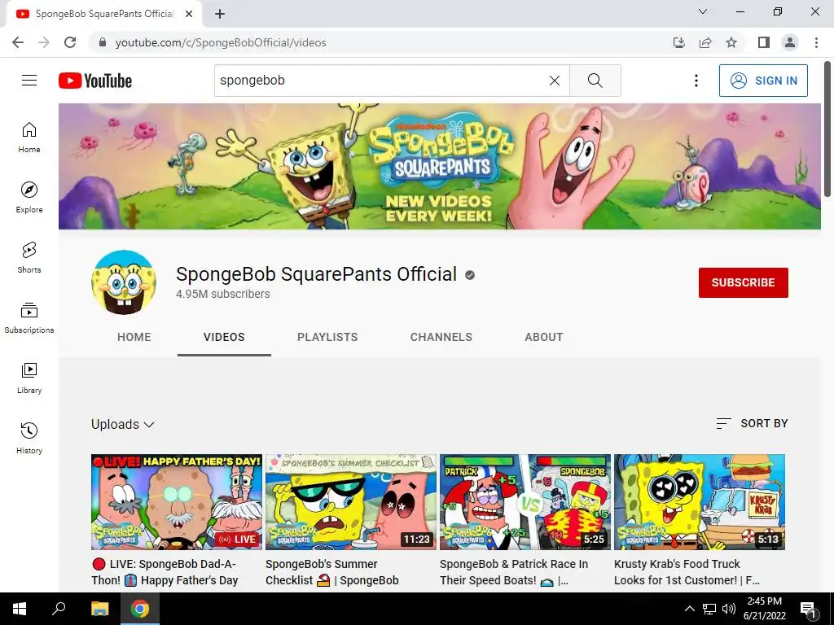Open Subscriptions in the sidebar
This screenshot has width=834, height=625.
point(29,317)
